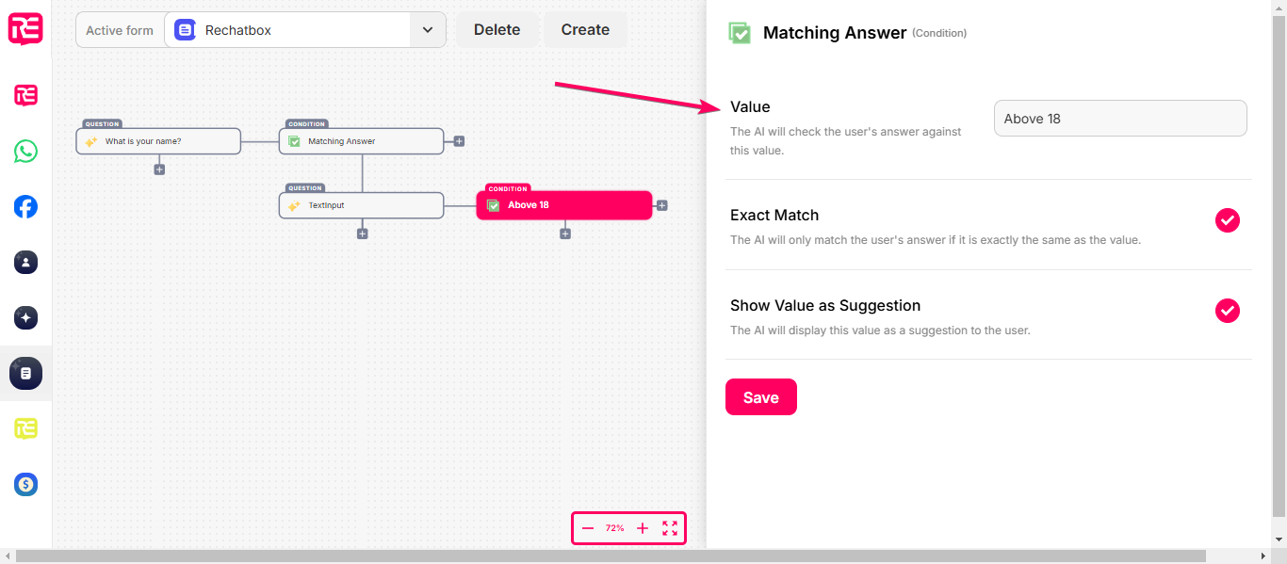This screenshot has height=564, width=1287.
Task: Open the Rechatbox form selector
Action: pyautogui.click(x=287, y=30)
